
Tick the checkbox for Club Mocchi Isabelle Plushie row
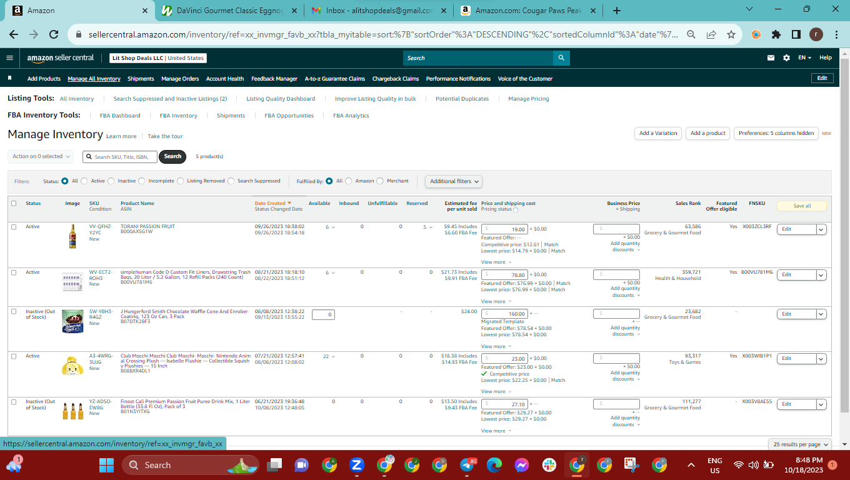14,356
